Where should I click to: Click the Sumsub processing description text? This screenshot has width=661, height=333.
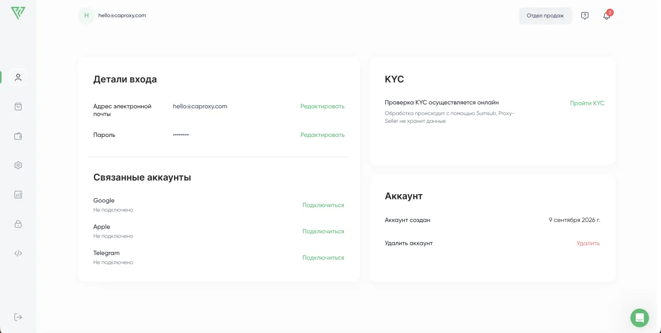449,117
